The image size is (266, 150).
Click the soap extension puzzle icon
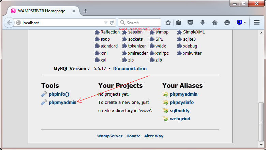pos(97,39)
